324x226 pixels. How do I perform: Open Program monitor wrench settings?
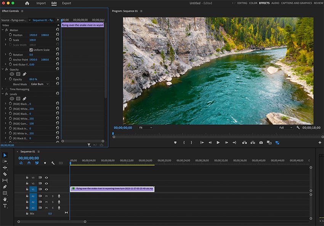pyautogui.click(x=298, y=128)
